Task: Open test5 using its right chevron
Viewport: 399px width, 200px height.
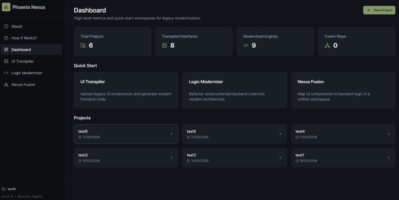Action: tap(280, 134)
